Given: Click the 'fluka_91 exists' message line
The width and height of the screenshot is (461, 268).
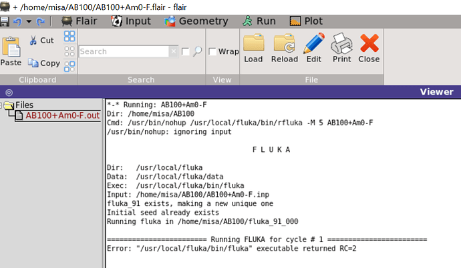Looking at the screenshot, I should pyautogui.click(x=190, y=204).
